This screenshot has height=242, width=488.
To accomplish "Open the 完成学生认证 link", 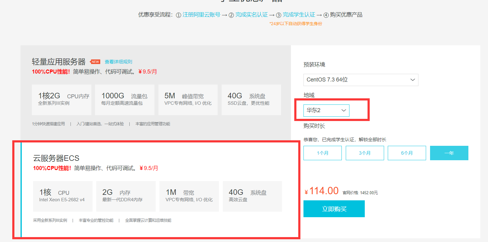I will click(299, 15).
